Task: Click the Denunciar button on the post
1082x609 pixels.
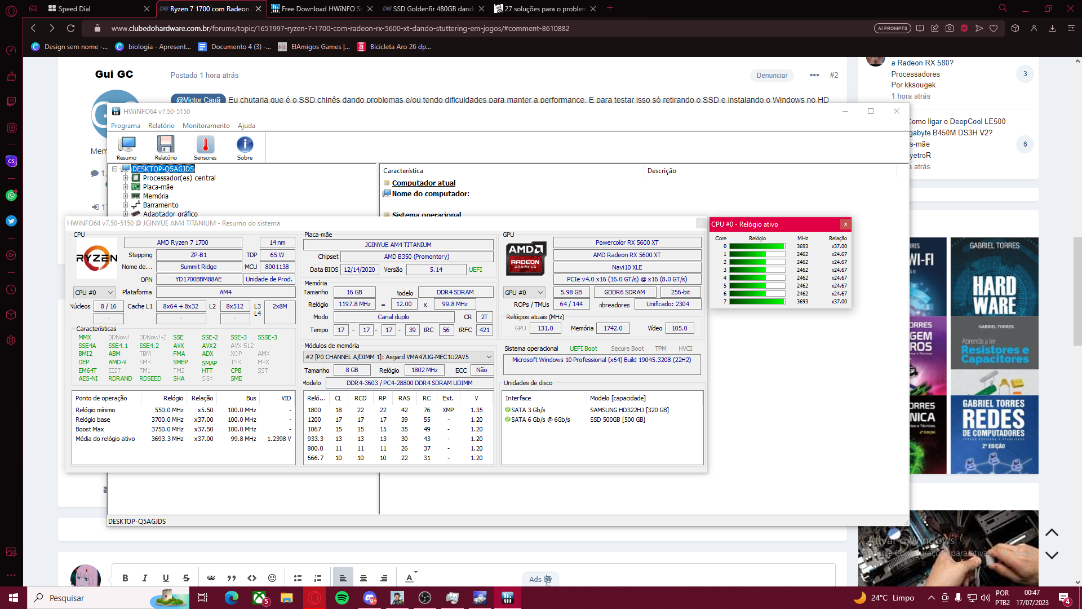Action: (x=771, y=76)
